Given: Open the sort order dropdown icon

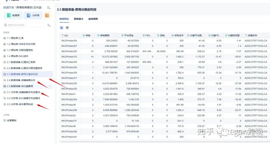Looking at the screenshot, I should (x=49, y=25).
